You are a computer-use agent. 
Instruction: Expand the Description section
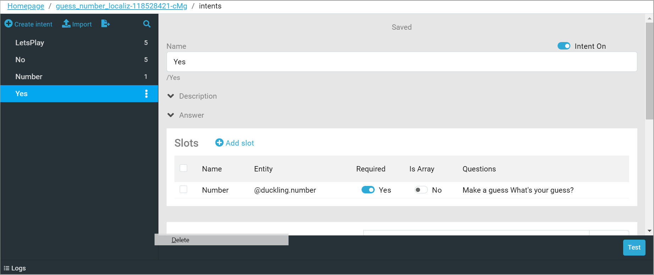coord(171,96)
